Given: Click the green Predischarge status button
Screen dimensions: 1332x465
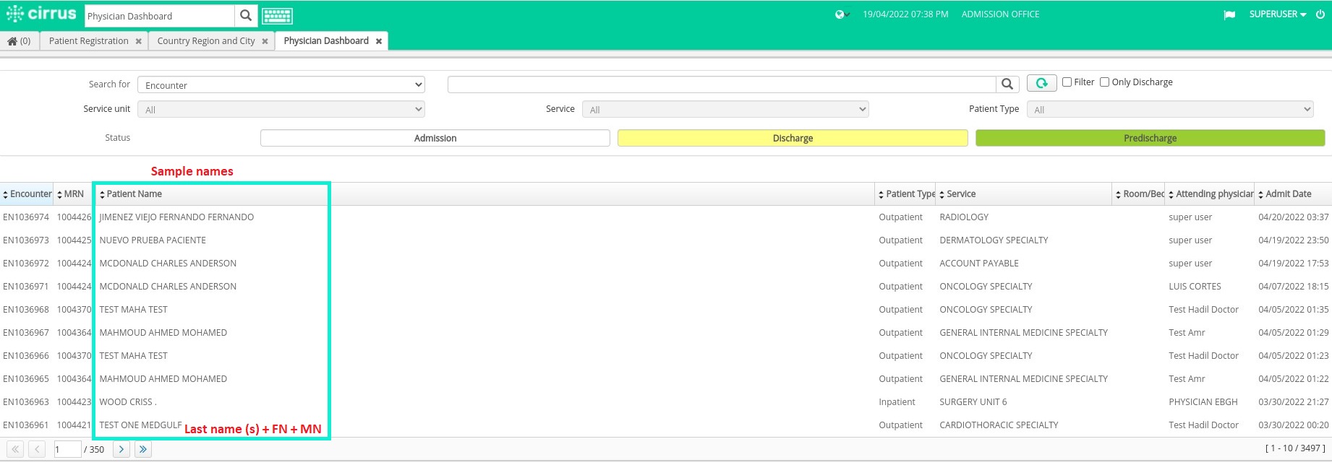Looking at the screenshot, I should coord(1150,138).
